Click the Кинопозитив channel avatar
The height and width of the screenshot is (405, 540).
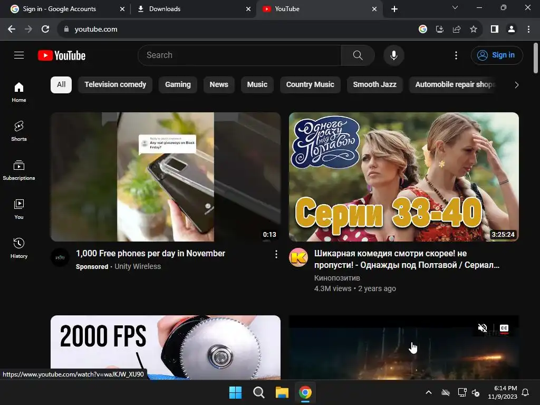pyautogui.click(x=298, y=257)
